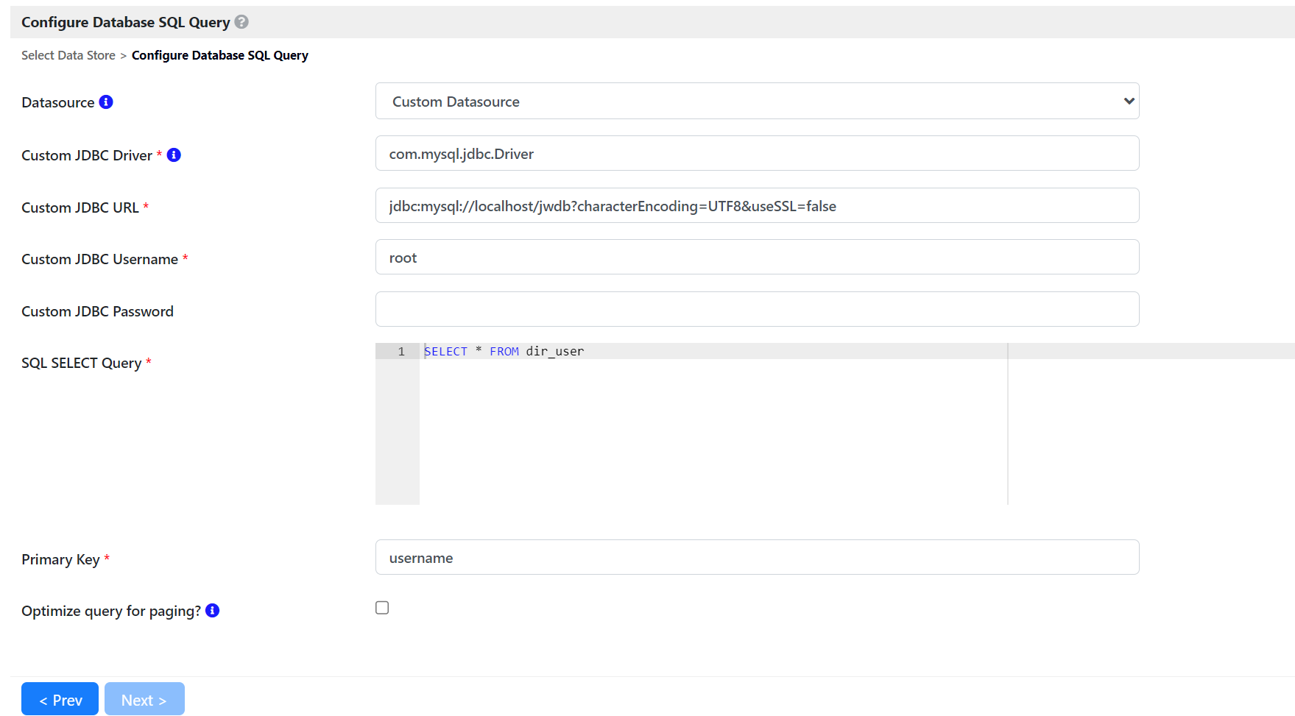Focus the Custom JDBC Driver field
This screenshot has height=716, width=1295.
click(757, 154)
